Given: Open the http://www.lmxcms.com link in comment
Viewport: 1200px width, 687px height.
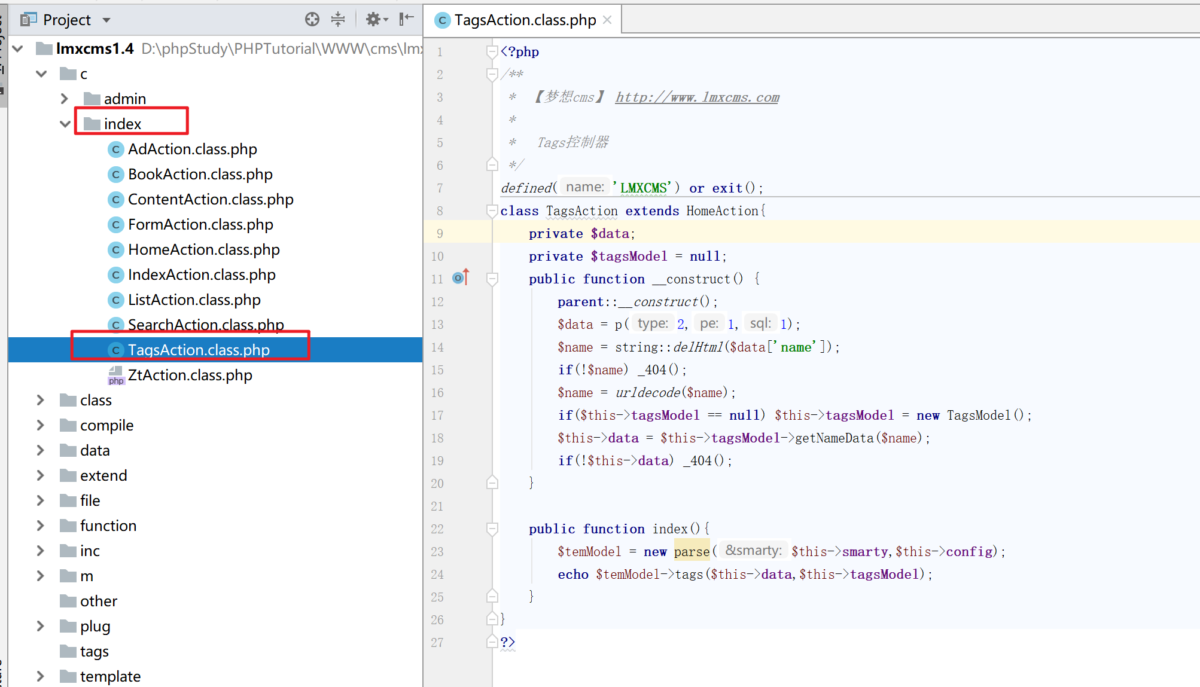Looking at the screenshot, I should (x=697, y=97).
